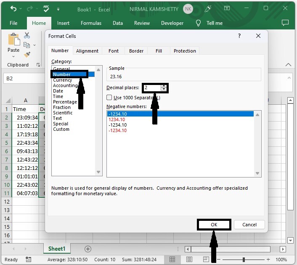Open the Tell me lightbulb search
This screenshot has height=265, width=297.
click(197, 23)
